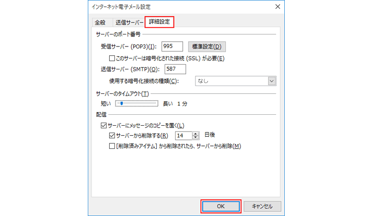This screenshot has width=371, height=216.
Task: Confirm settings with the OK button
Action: pyautogui.click(x=221, y=206)
